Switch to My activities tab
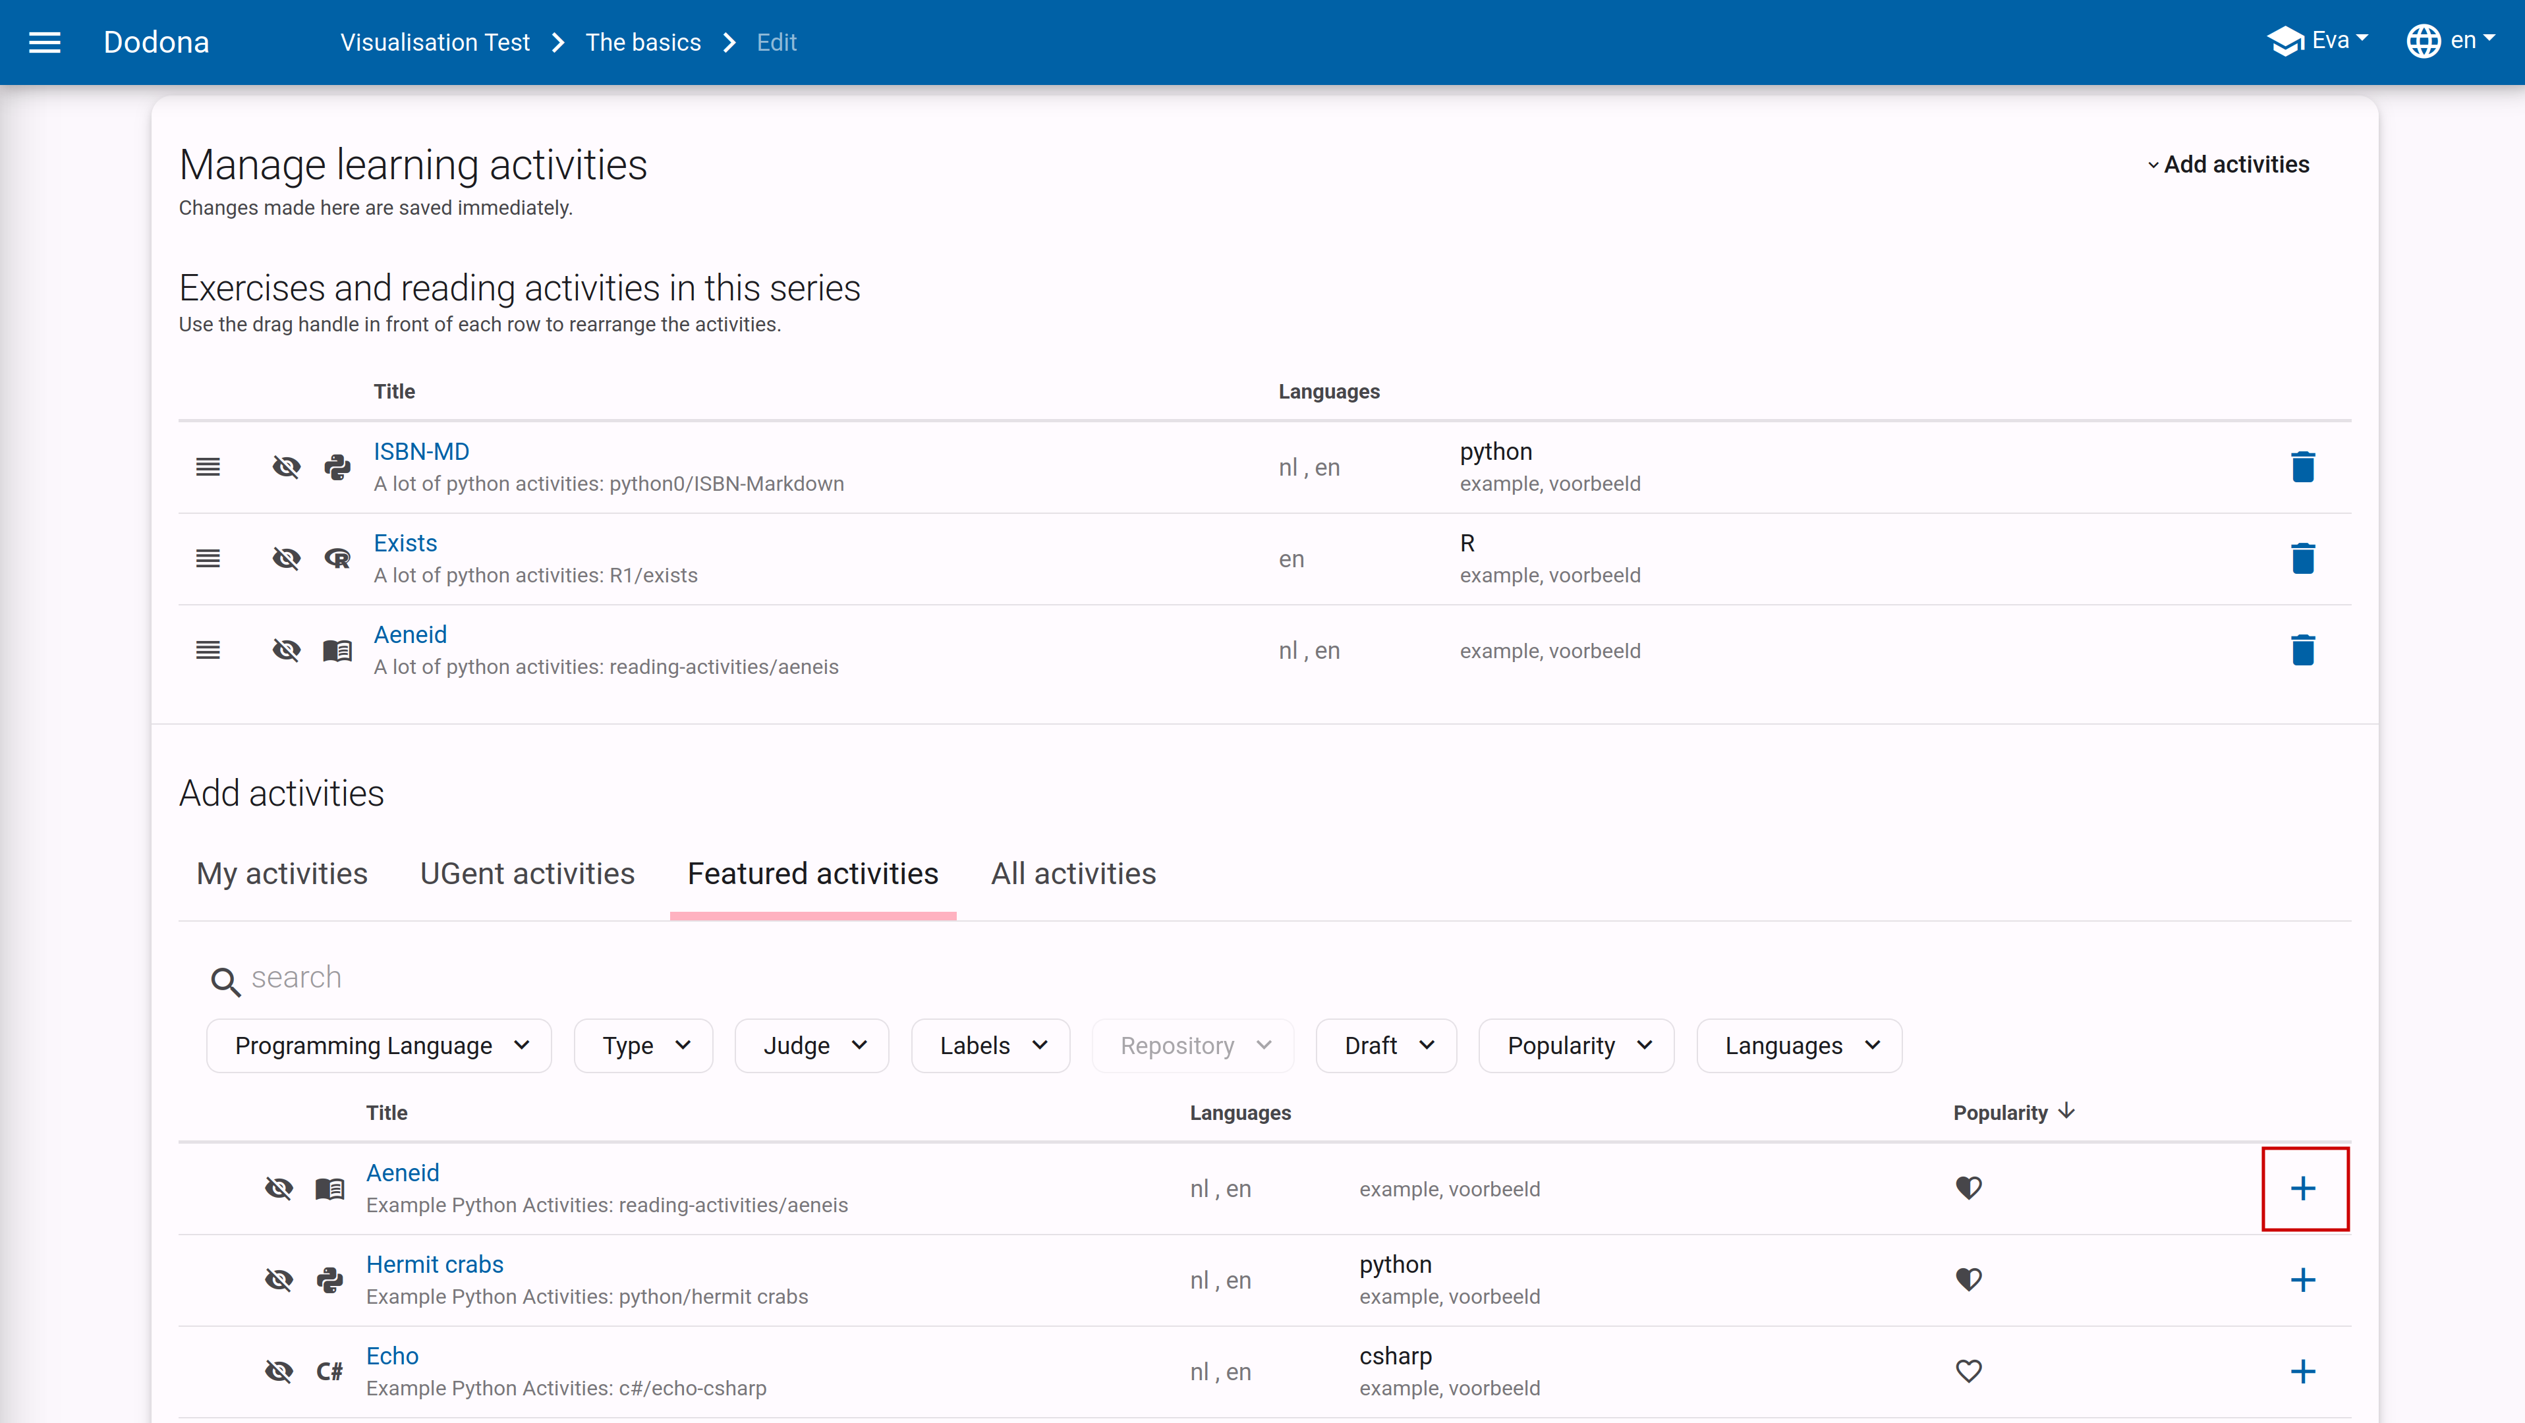The height and width of the screenshot is (1423, 2525). (x=282, y=873)
